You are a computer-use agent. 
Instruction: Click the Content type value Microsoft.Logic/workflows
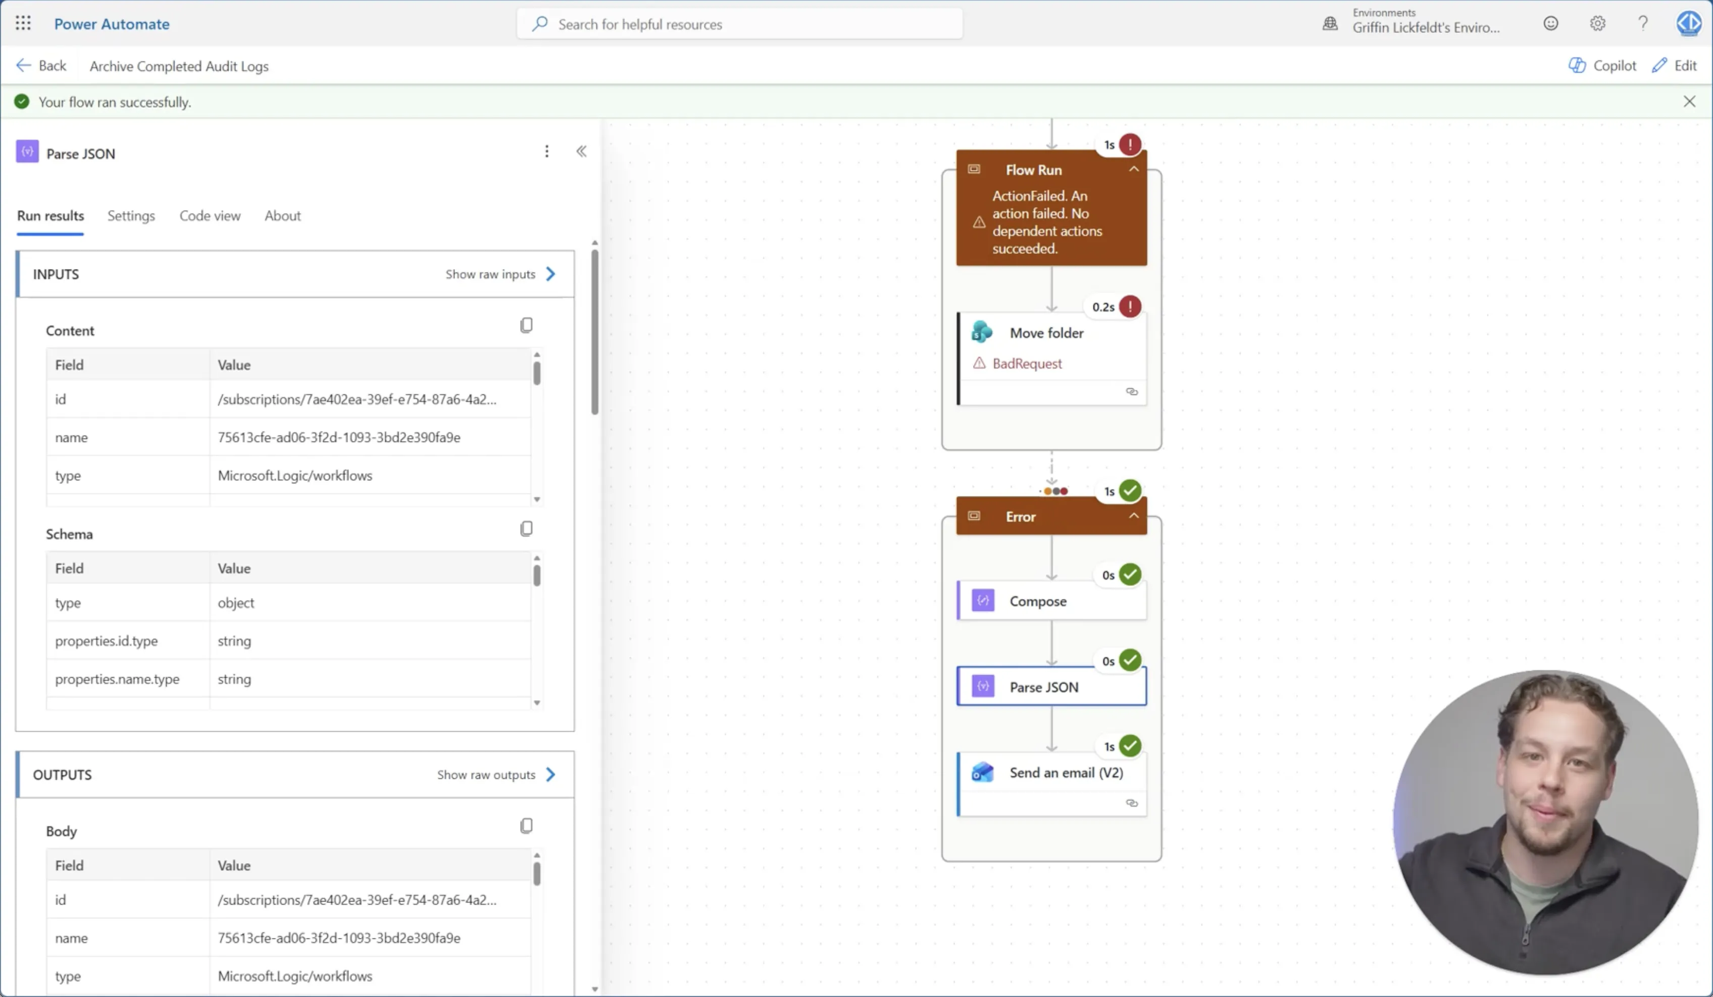coord(295,475)
